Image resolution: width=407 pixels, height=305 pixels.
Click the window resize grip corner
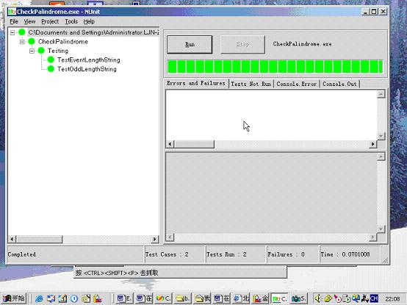[385, 260]
